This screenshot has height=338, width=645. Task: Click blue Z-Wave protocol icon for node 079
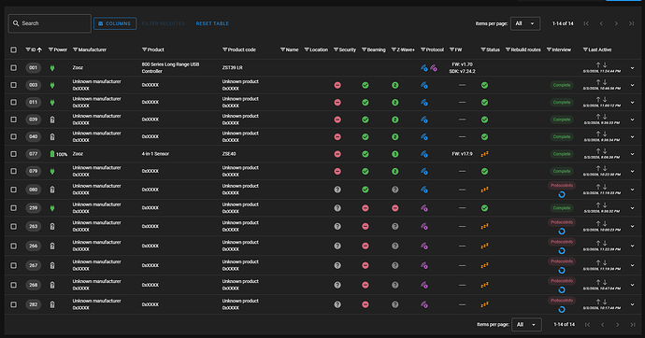tap(424, 171)
